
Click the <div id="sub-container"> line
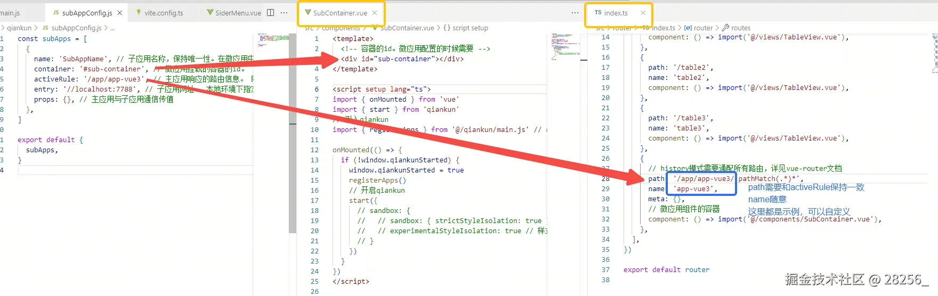pos(402,59)
